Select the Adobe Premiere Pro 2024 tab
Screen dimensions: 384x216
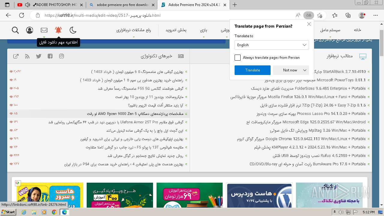pos(194,5)
